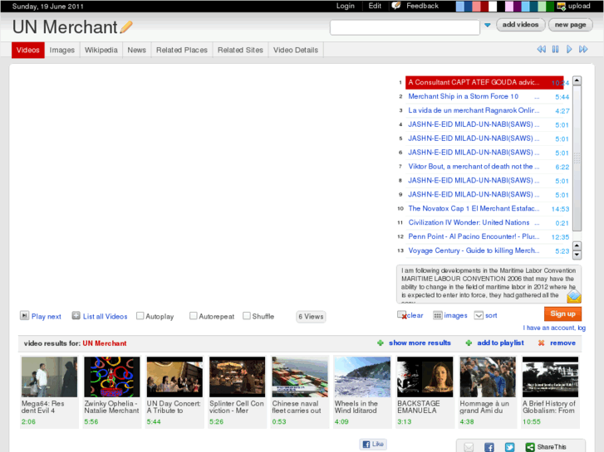Click the Edit link in top bar
The width and height of the screenshot is (604, 452).
click(x=375, y=6)
